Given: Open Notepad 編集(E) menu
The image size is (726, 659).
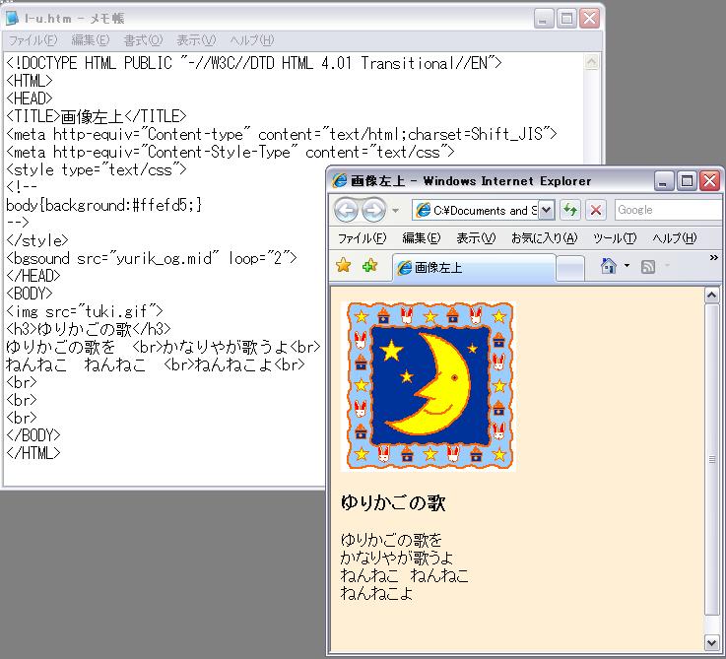Looking at the screenshot, I should [x=91, y=40].
